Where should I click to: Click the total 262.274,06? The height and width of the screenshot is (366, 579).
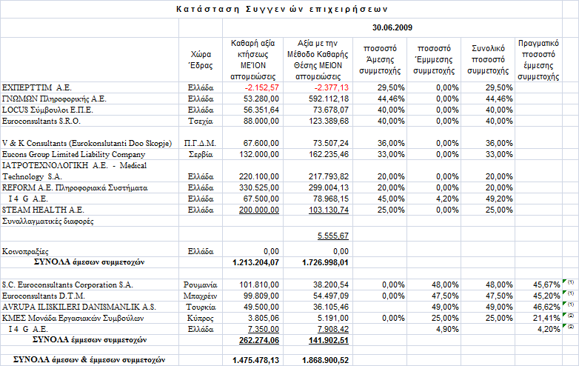259,340
